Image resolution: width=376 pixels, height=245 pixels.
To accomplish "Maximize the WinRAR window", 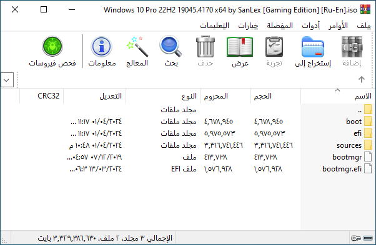I will coord(44,9).
